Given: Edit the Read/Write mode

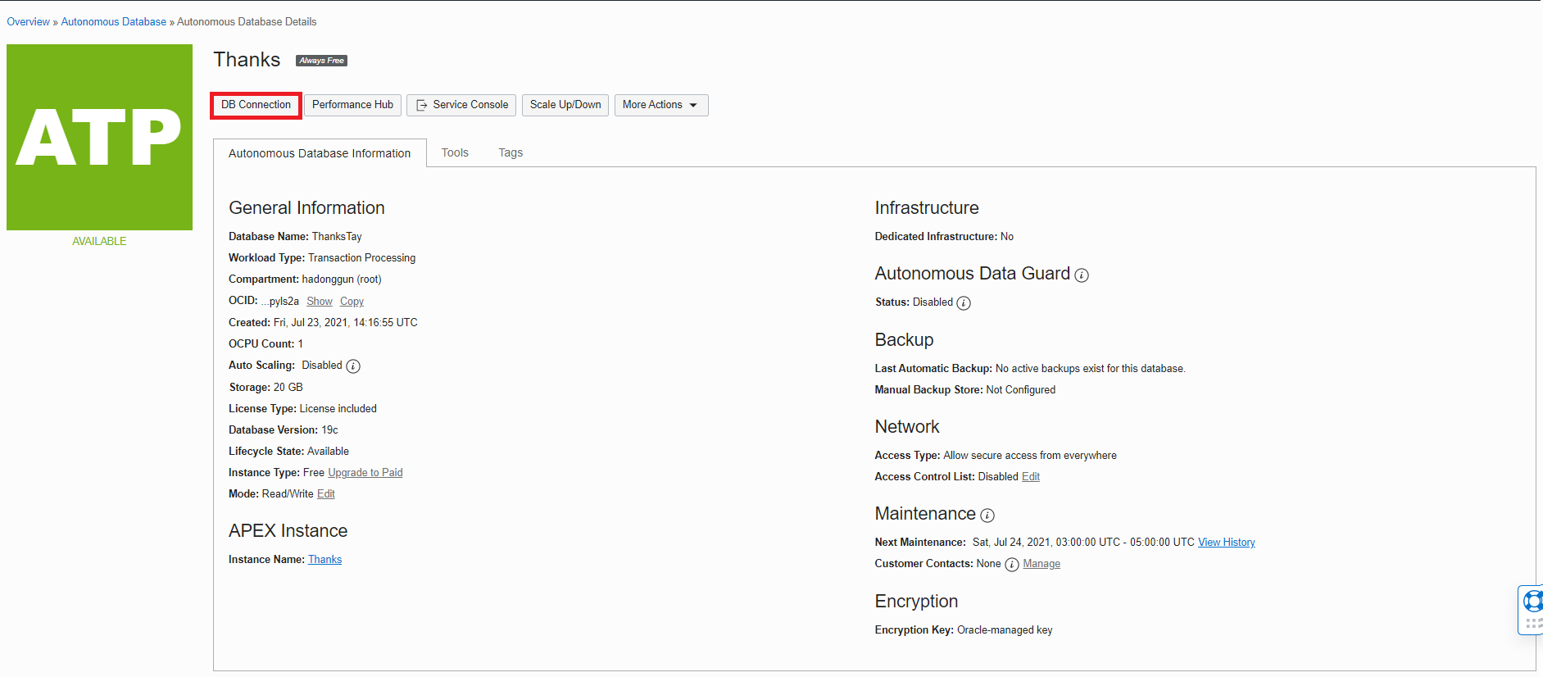Looking at the screenshot, I should pos(326,494).
